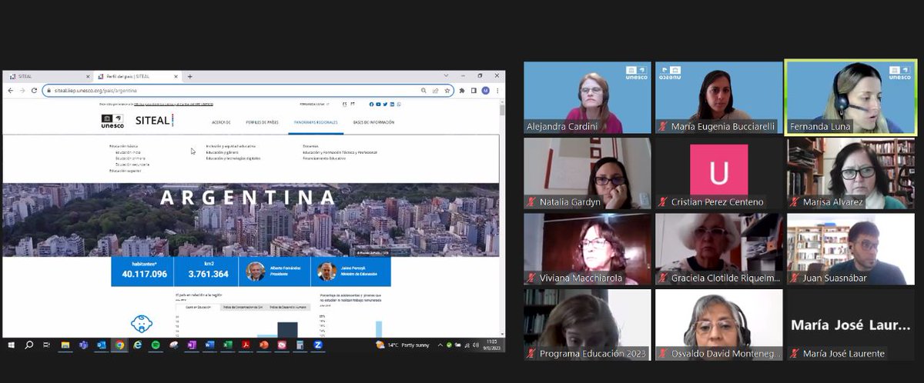The width and height of the screenshot is (924, 383).
Task: Click Jaime Perczyk Ministro de Educación card
Action: (351, 271)
